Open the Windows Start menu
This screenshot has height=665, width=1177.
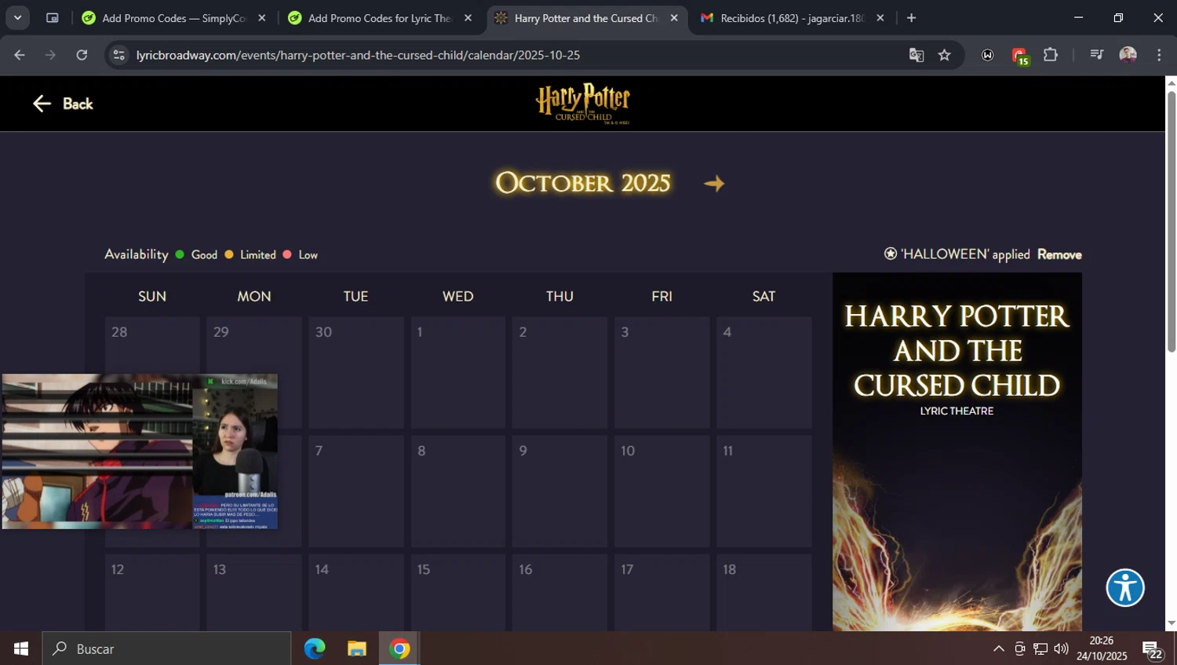tap(21, 649)
